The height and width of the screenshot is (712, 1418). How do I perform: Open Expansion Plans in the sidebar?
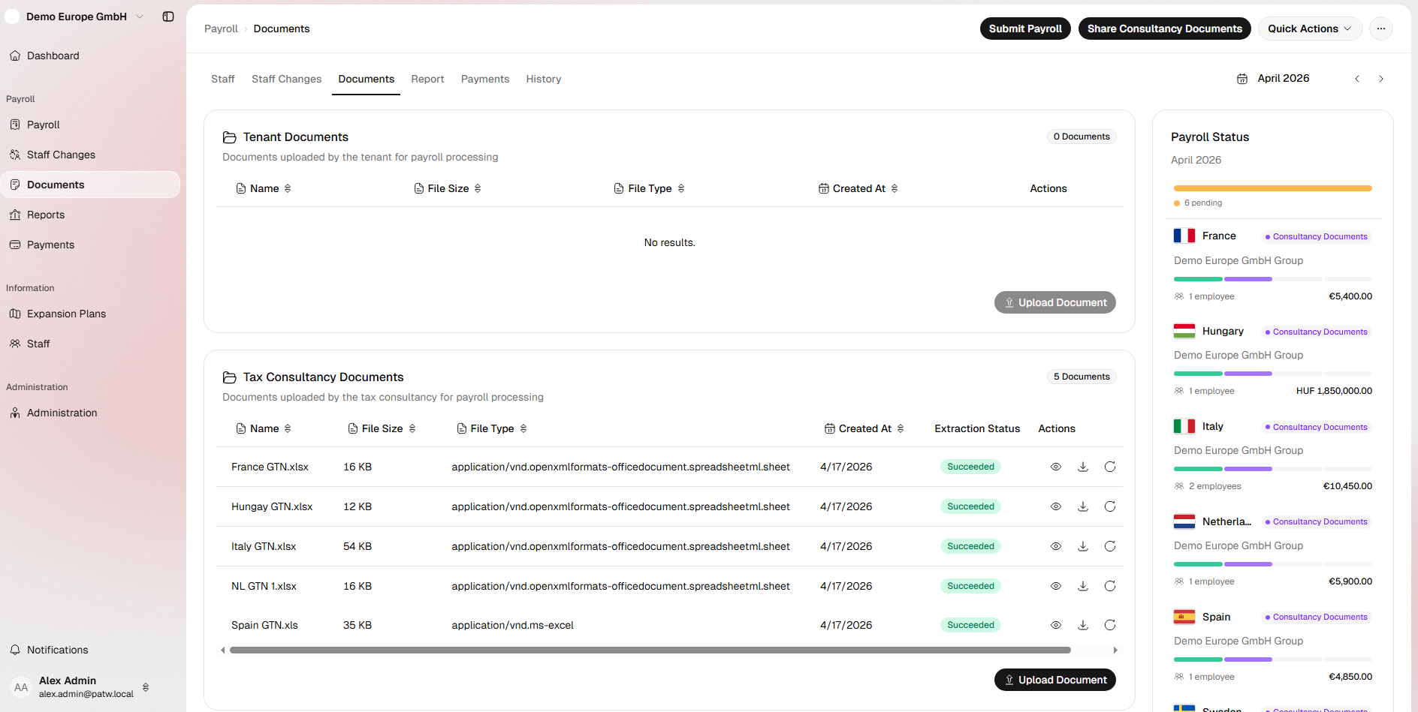pos(90,314)
